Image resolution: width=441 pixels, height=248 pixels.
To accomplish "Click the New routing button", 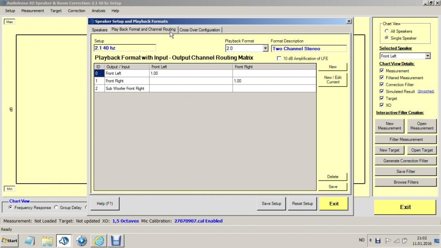I will [333, 67].
